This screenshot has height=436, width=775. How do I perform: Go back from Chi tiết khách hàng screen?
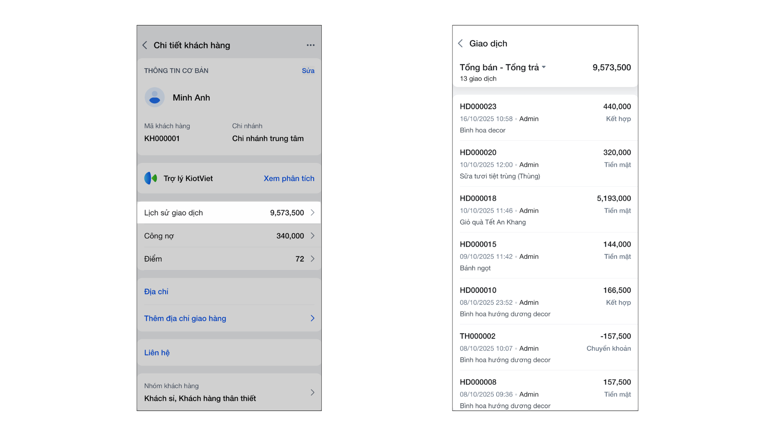click(x=145, y=45)
